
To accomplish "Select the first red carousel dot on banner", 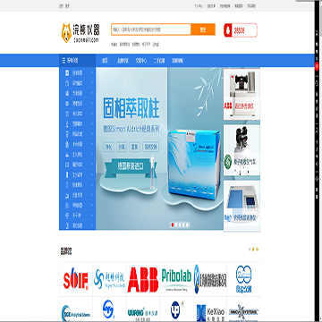I will point(172,225).
